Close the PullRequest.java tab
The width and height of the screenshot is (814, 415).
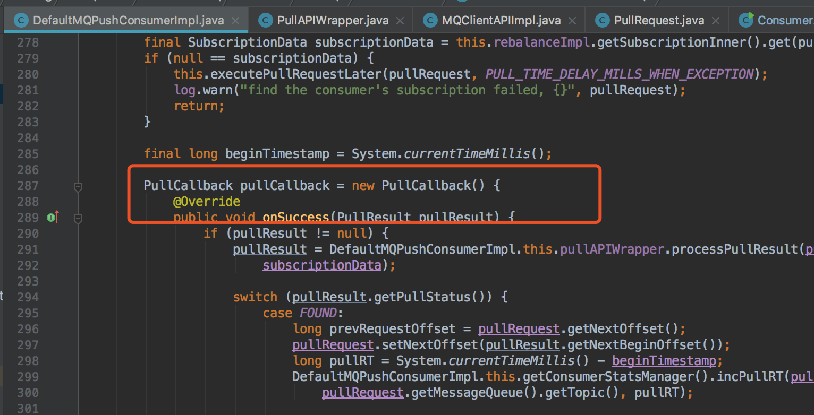point(716,21)
